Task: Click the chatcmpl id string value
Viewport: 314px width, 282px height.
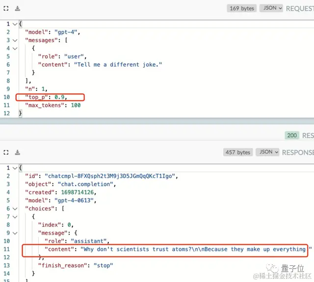Action: pos(110,176)
